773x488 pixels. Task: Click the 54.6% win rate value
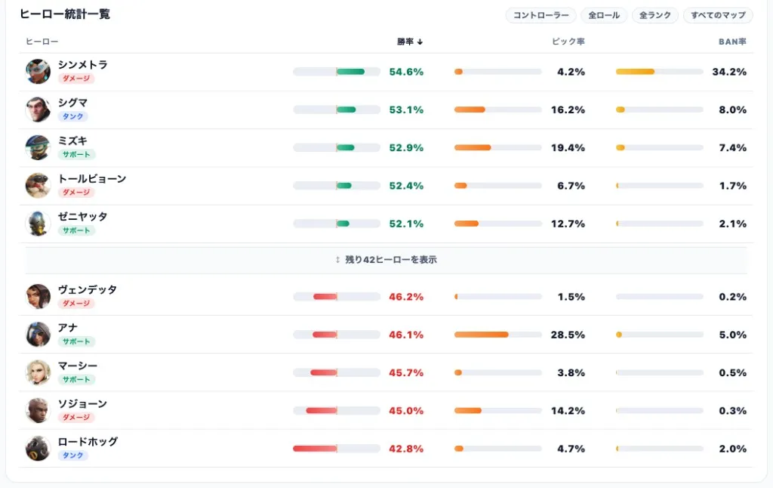[406, 72]
